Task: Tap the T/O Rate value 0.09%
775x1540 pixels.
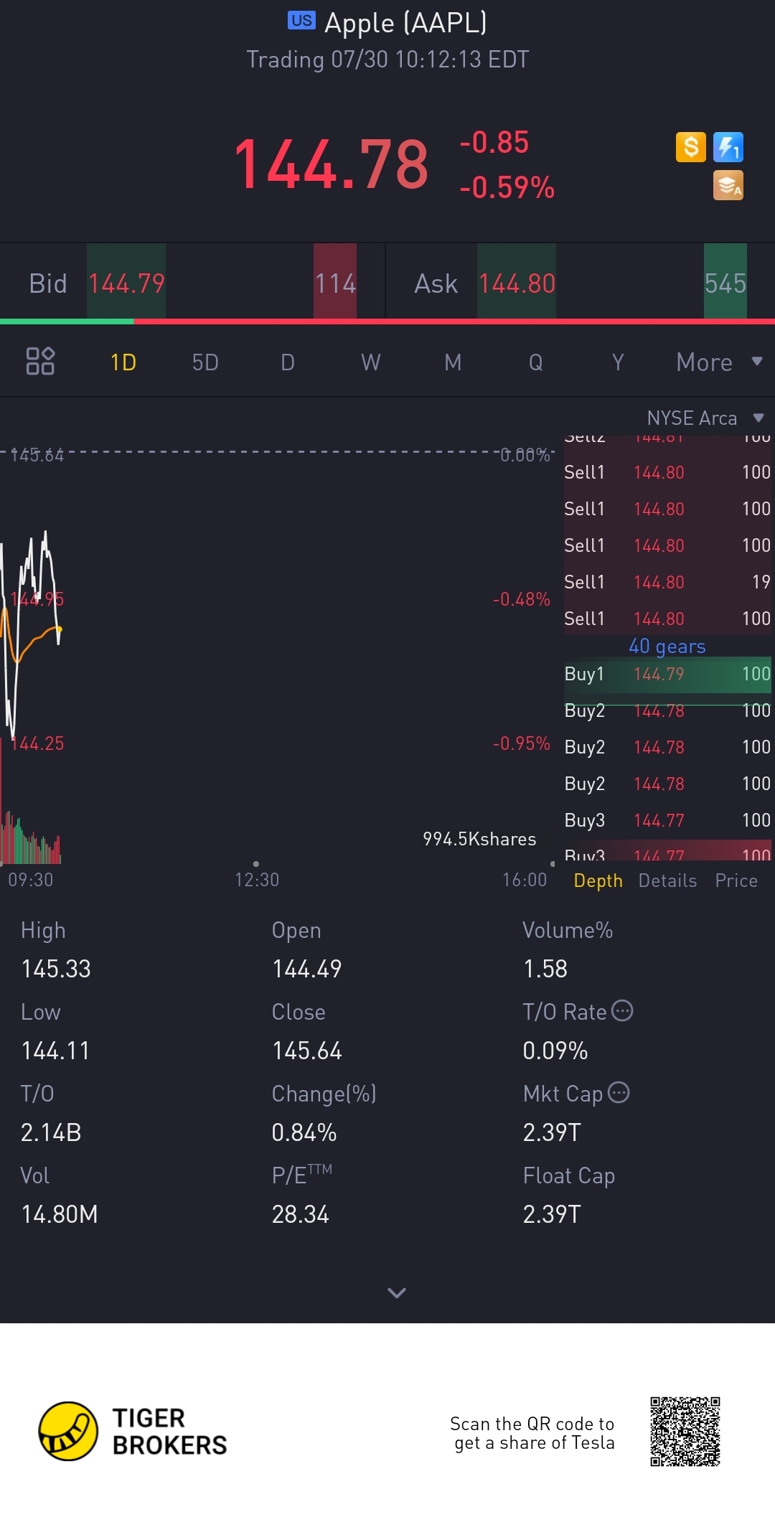Action: [x=555, y=1051]
